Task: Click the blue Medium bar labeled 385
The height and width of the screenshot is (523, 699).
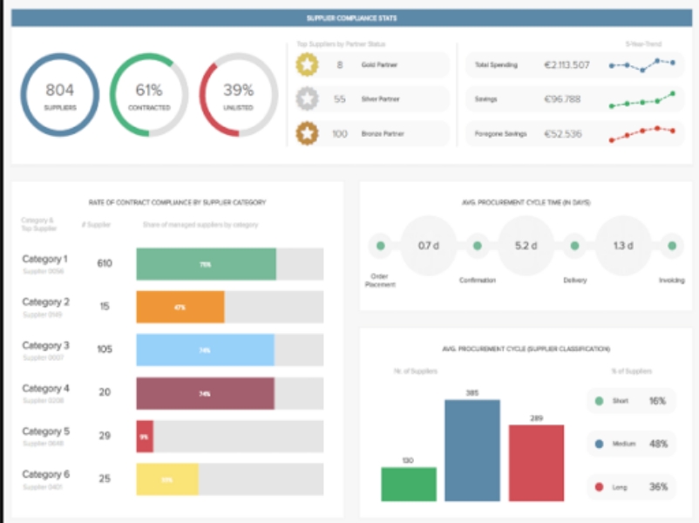Action: tap(472, 451)
